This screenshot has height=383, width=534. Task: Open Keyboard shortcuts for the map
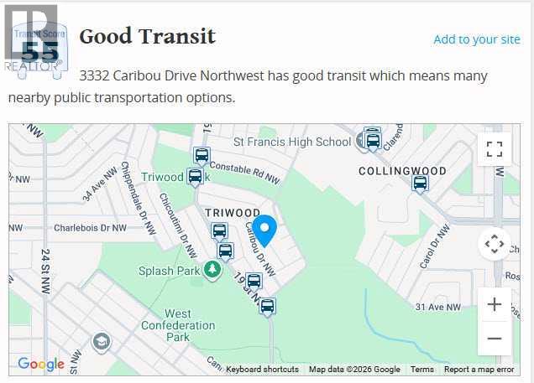tap(262, 370)
